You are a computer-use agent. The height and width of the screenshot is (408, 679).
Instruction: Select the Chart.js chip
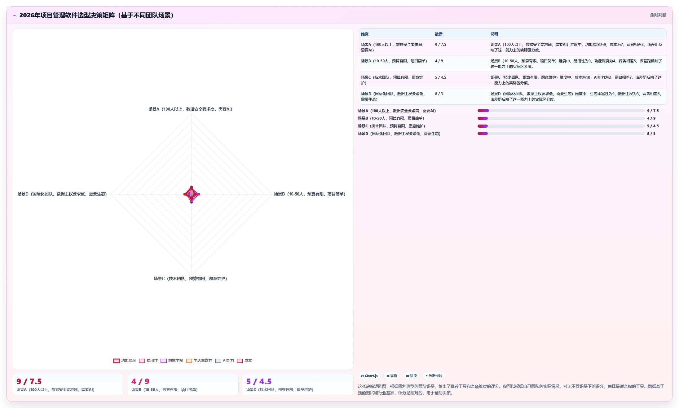pyautogui.click(x=369, y=376)
